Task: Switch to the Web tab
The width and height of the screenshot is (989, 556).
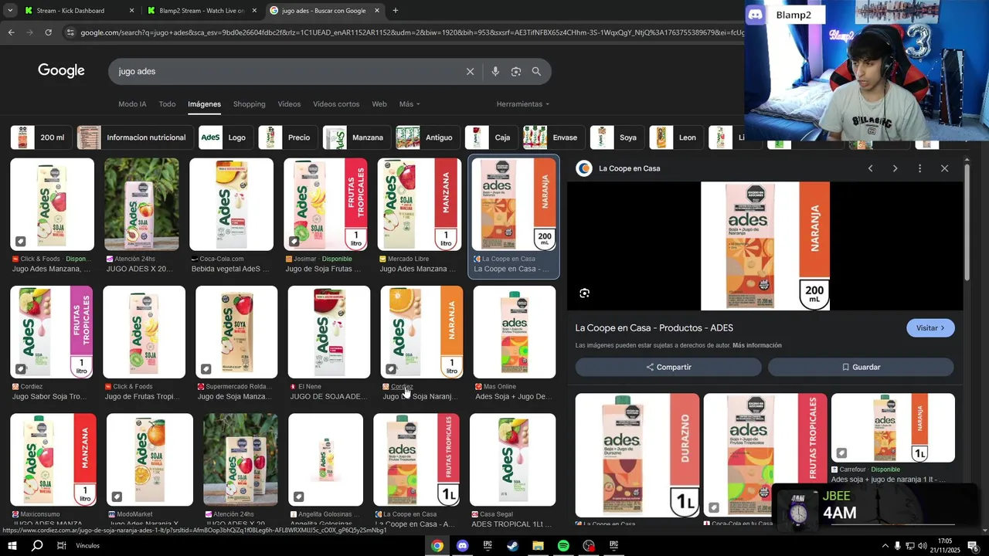Action: click(x=379, y=104)
